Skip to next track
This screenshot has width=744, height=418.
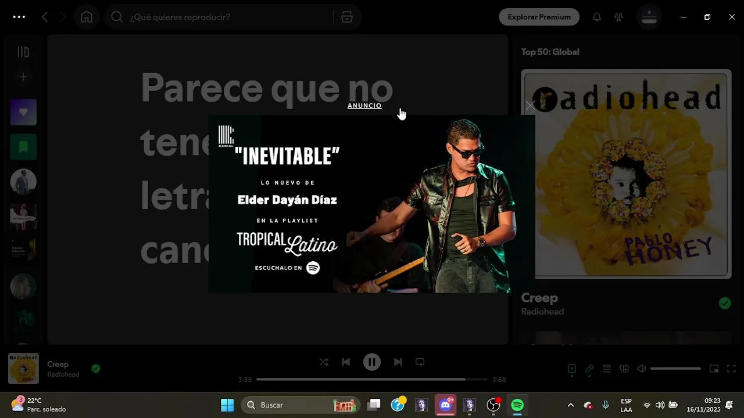398,362
